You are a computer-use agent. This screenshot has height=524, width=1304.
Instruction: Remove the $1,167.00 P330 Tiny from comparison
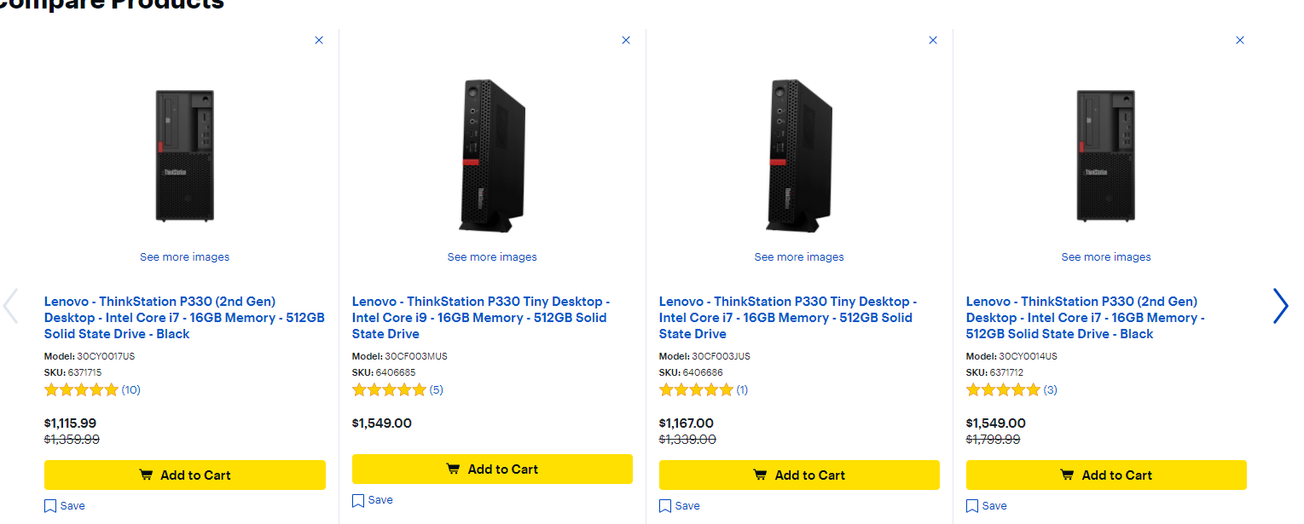click(933, 40)
